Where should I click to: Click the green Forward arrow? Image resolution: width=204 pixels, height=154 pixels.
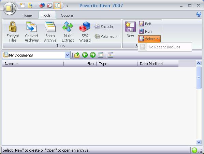point(93,55)
